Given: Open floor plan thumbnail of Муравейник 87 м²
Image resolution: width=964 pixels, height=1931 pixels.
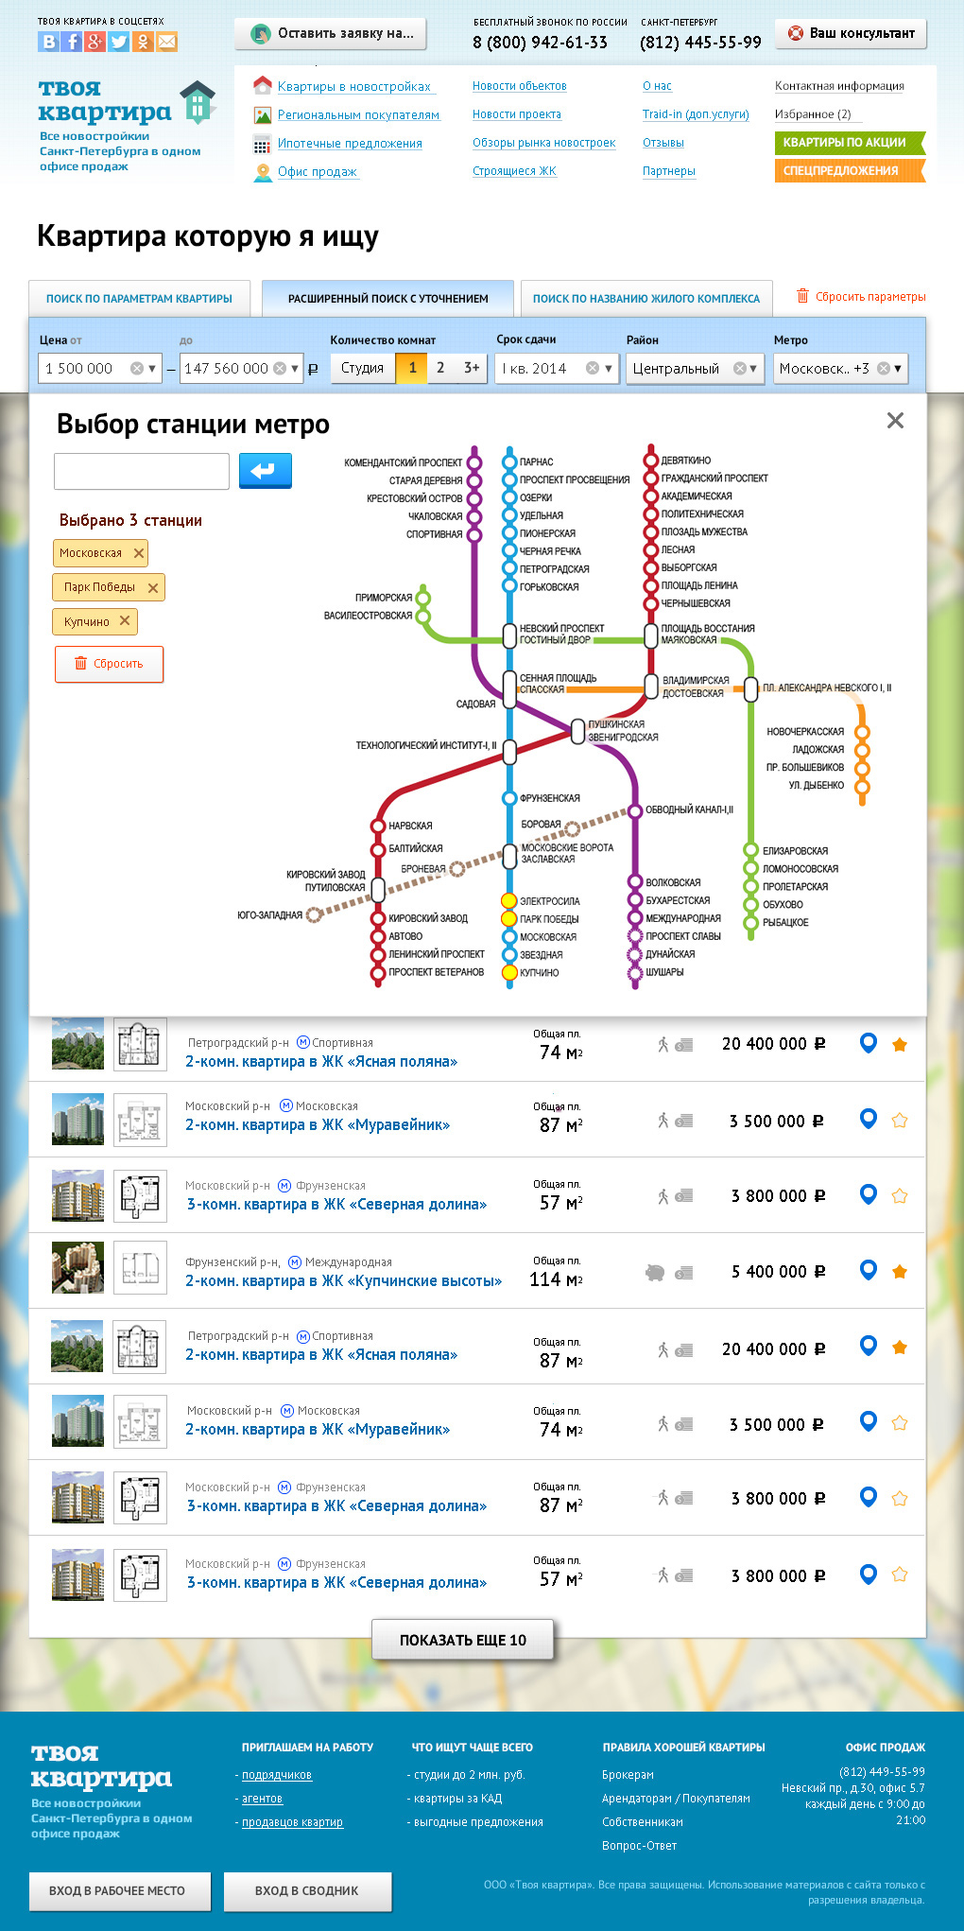Looking at the screenshot, I should point(140,1119).
